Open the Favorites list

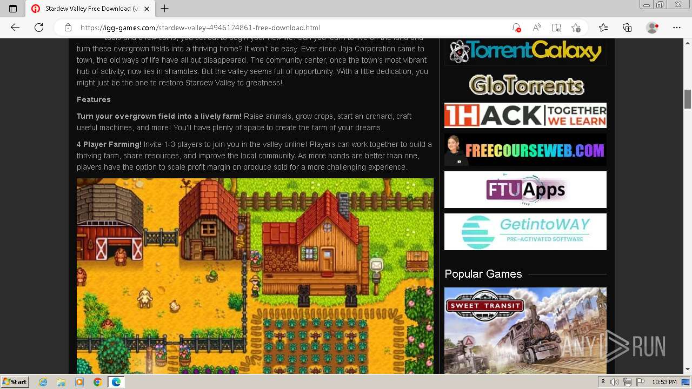[x=603, y=28]
